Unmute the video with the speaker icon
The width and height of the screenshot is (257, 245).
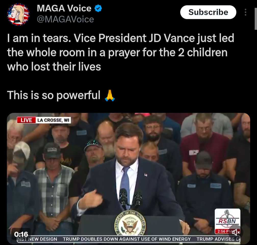235,232
